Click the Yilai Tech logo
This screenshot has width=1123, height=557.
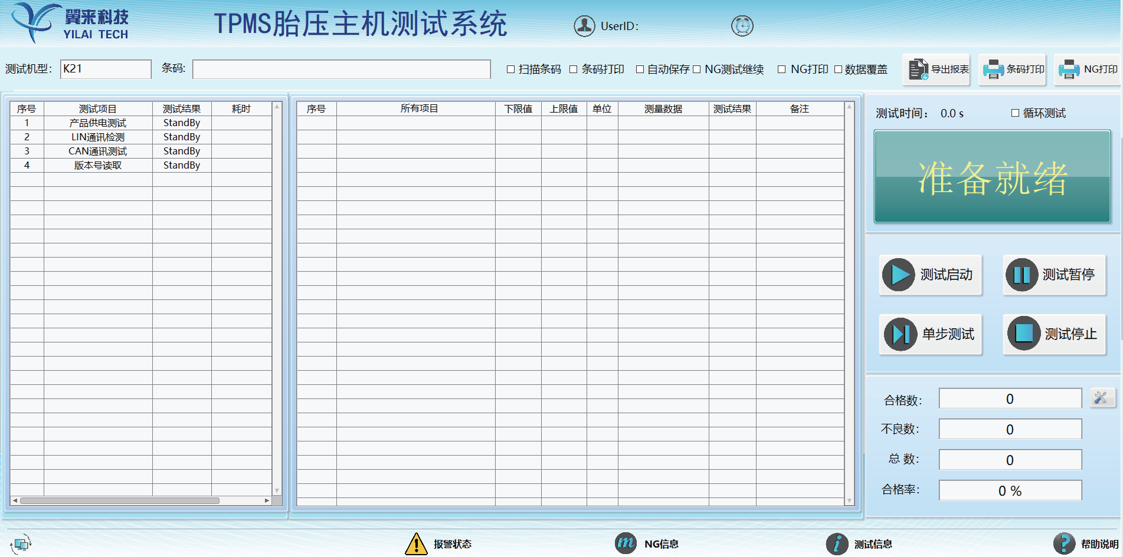(70, 22)
